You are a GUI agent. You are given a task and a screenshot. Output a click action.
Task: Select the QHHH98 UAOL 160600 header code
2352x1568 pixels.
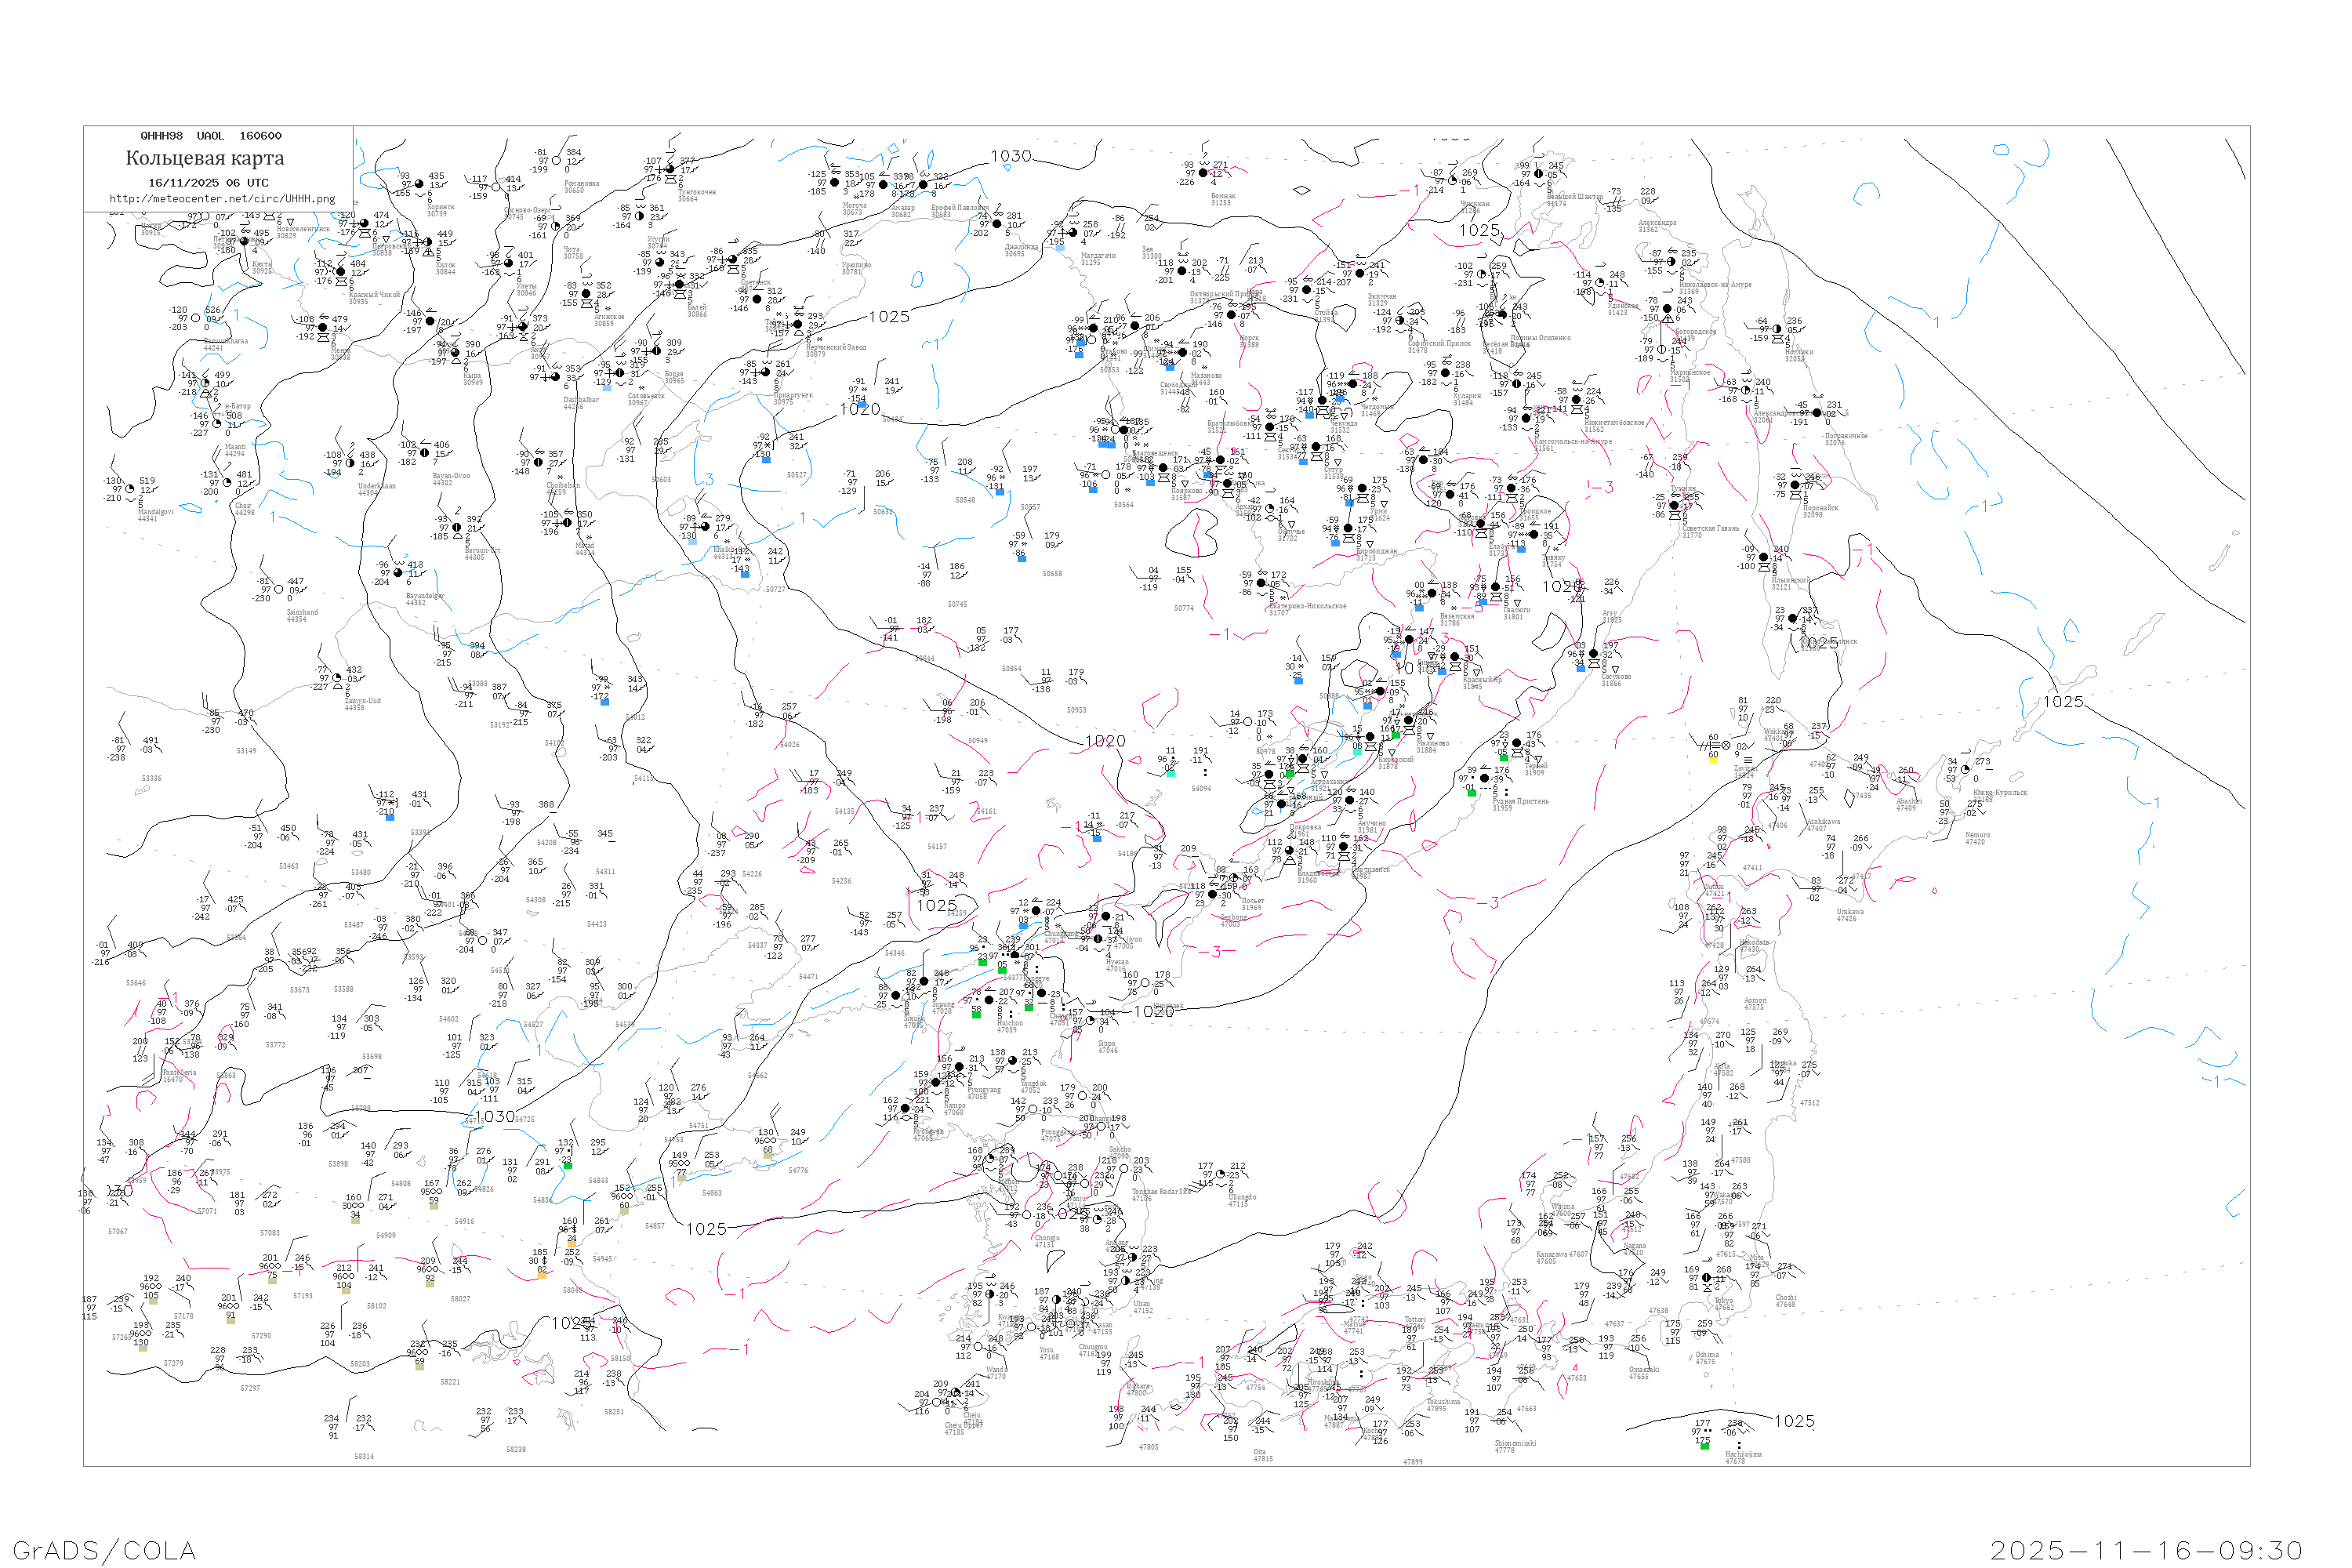point(211,136)
